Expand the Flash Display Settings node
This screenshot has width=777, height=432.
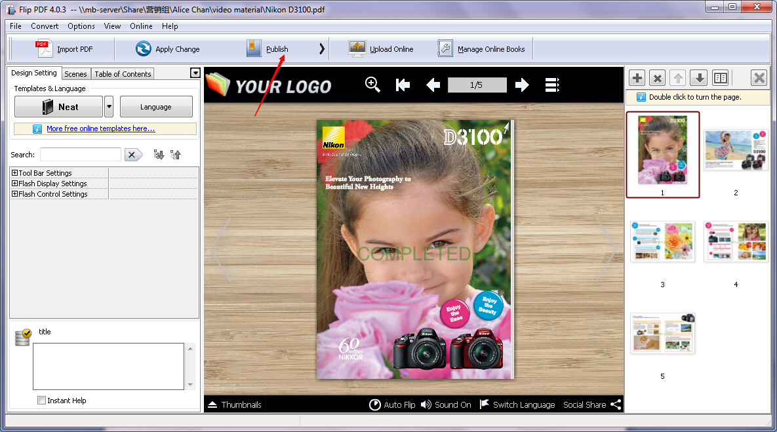tap(15, 184)
